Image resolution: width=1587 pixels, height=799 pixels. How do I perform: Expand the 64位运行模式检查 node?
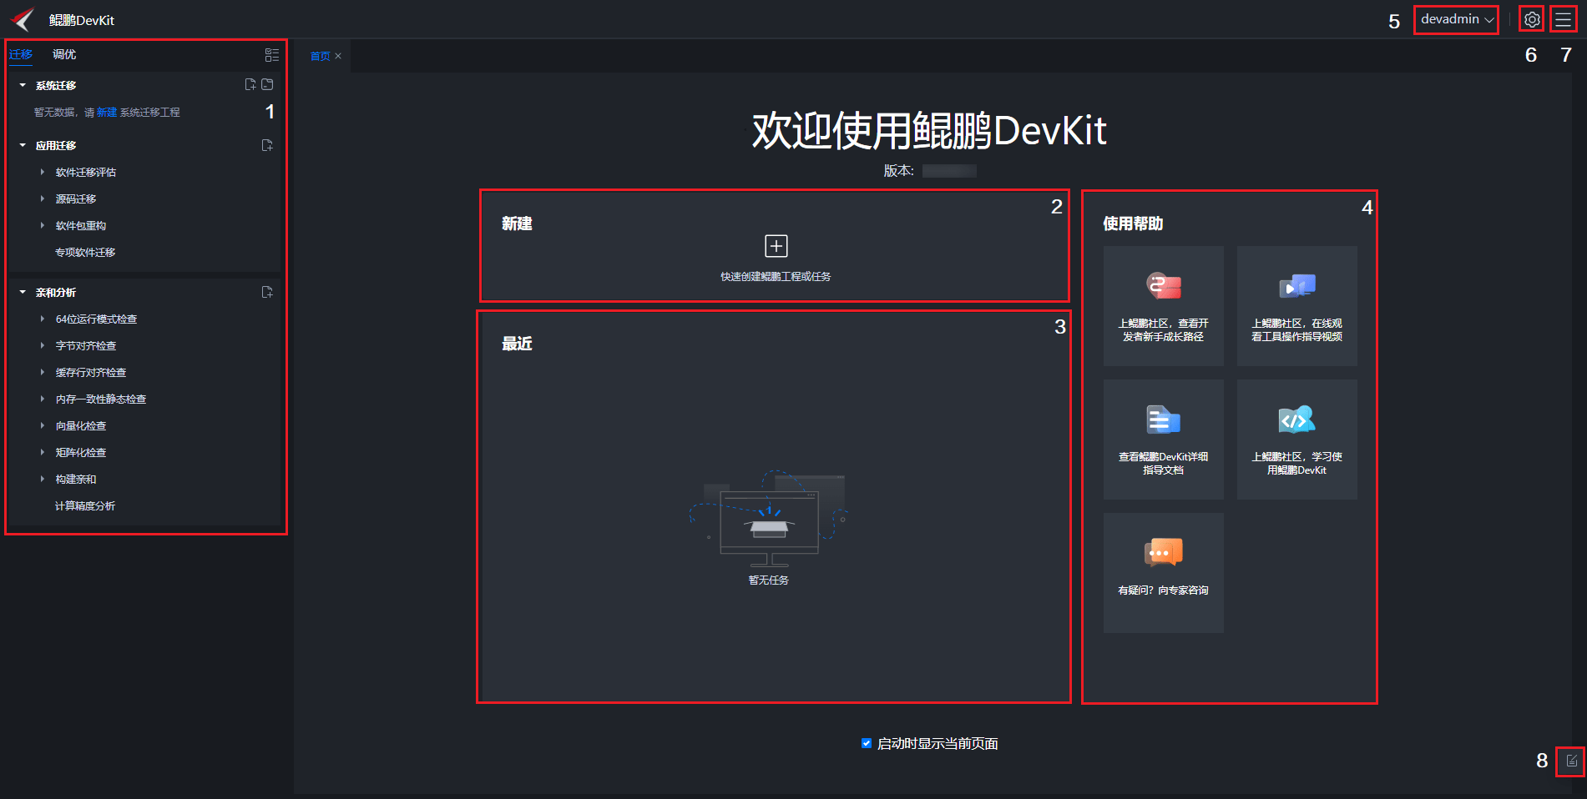point(43,319)
